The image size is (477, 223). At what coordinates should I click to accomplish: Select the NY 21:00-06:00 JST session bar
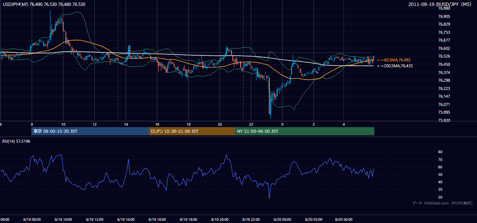(x=305, y=131)
